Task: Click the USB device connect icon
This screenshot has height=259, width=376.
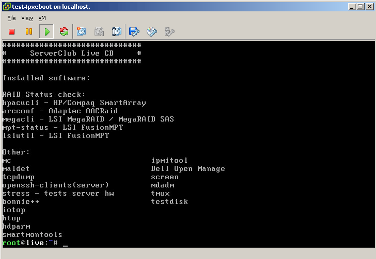Action: pos(169,31)
